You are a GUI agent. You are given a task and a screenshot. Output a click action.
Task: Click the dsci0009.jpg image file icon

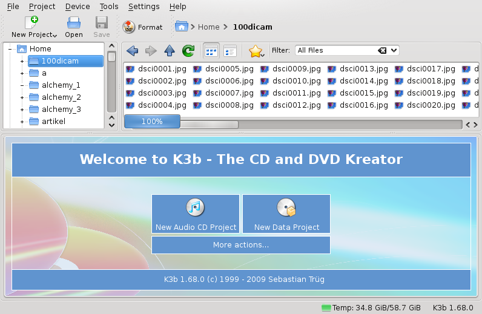pyautogui.click(x=265, y=69)
